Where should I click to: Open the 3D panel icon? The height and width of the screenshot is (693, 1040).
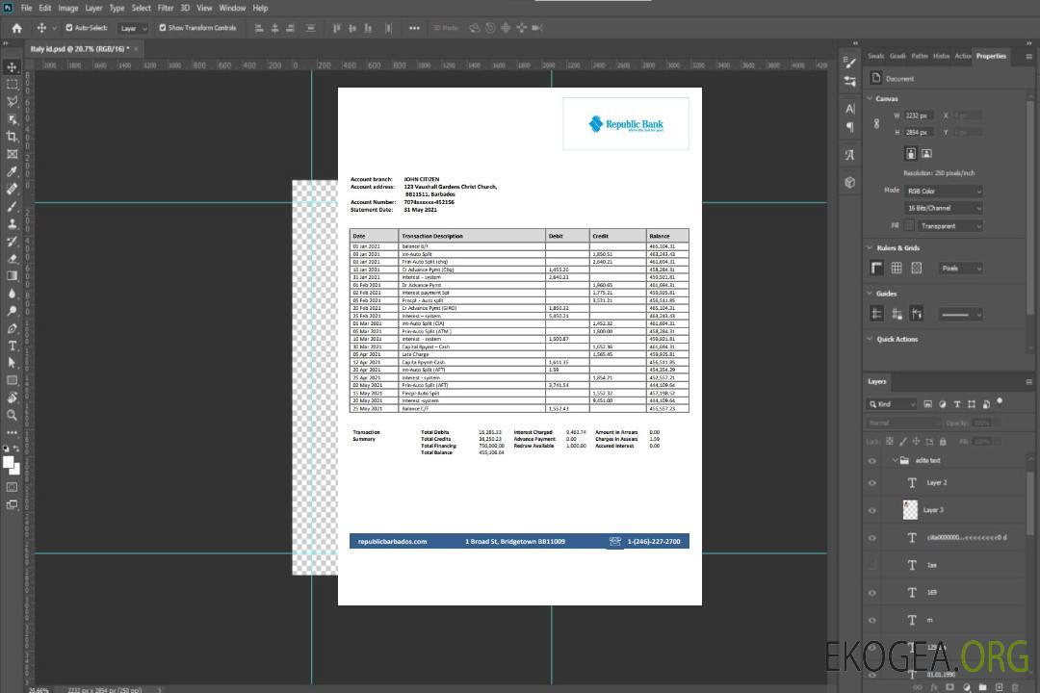coord(849,182)
